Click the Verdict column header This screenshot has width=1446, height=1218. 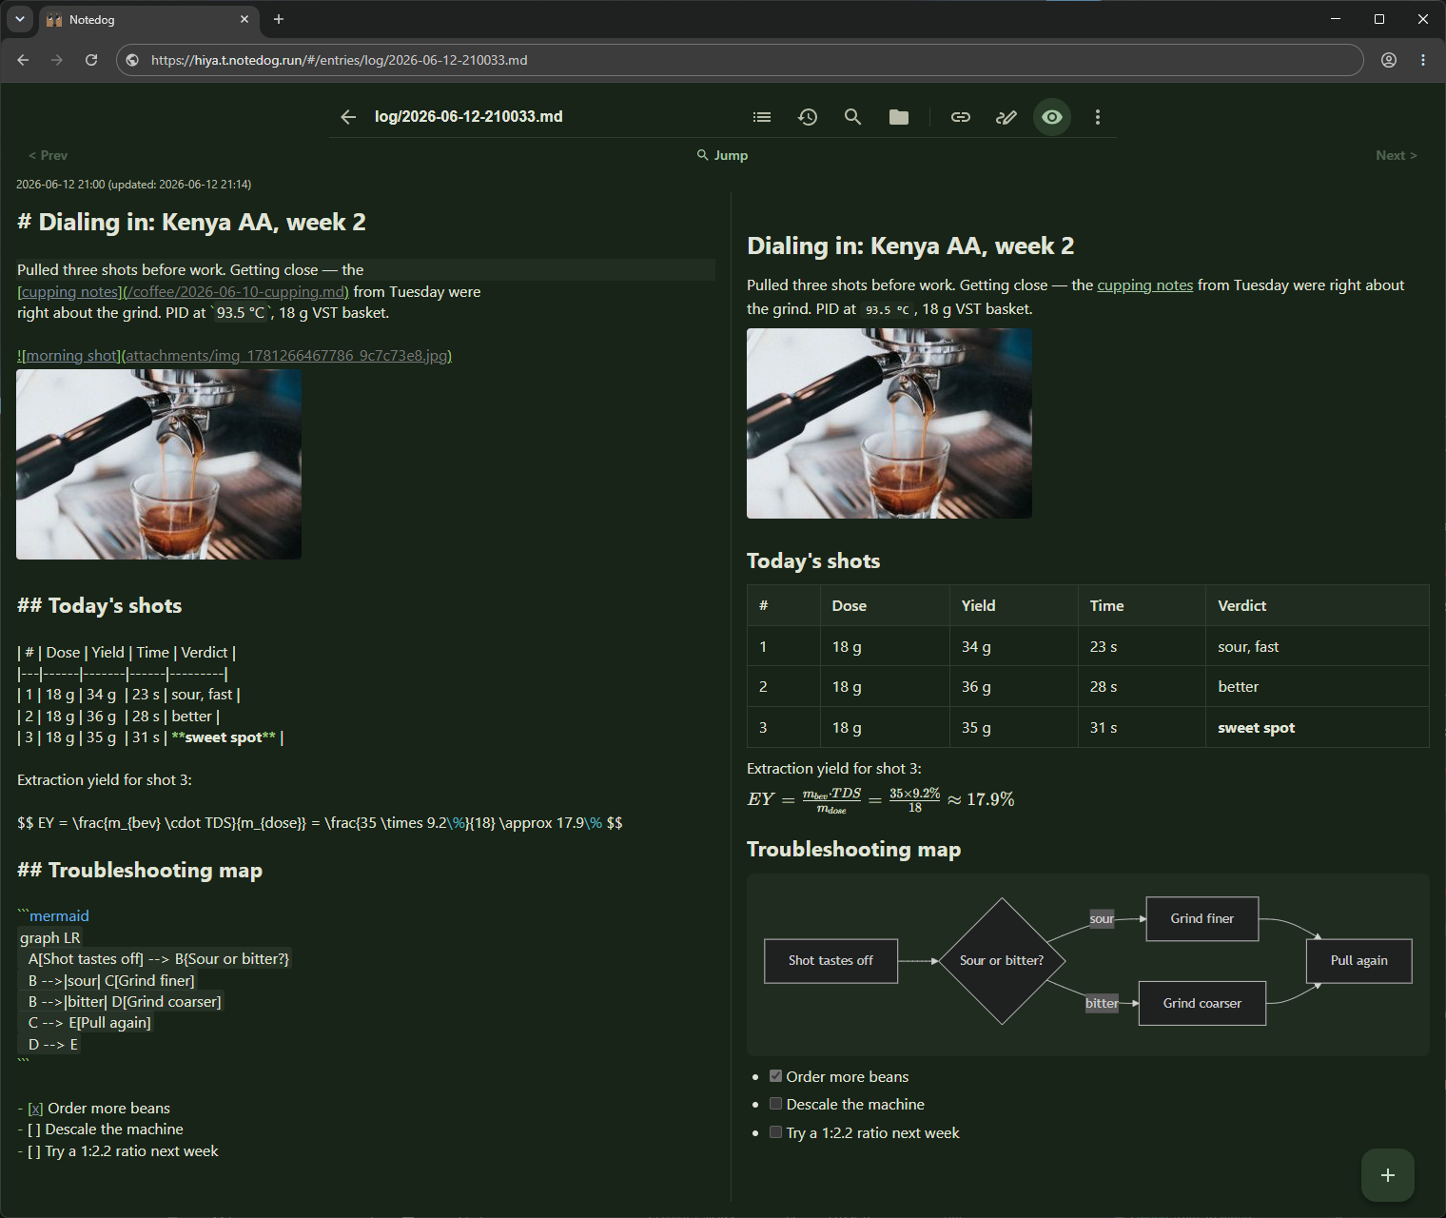1317,605
